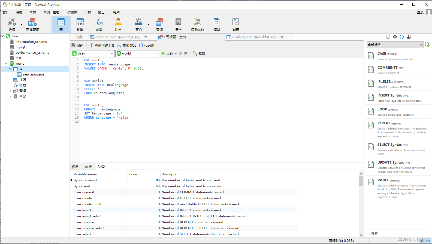The width and height of the screenshot is (432, 244).
Task: Open the 视图 (View) toolbar icon
Action: (80, 25)
